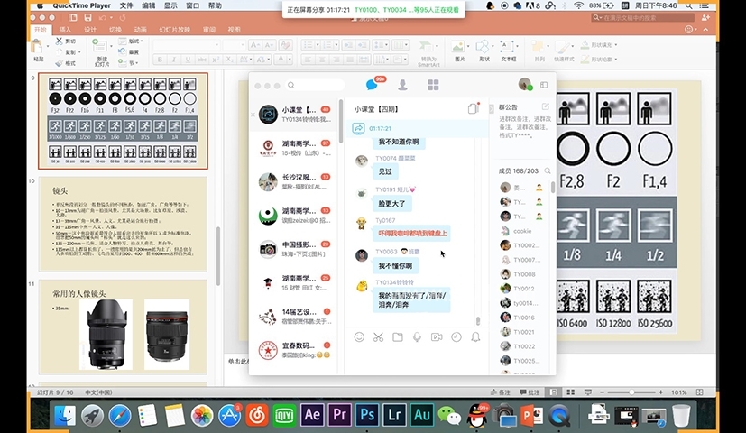Click the zoom in plus button
This screenshot has width=746, height=433.
(x=661, y=392)
